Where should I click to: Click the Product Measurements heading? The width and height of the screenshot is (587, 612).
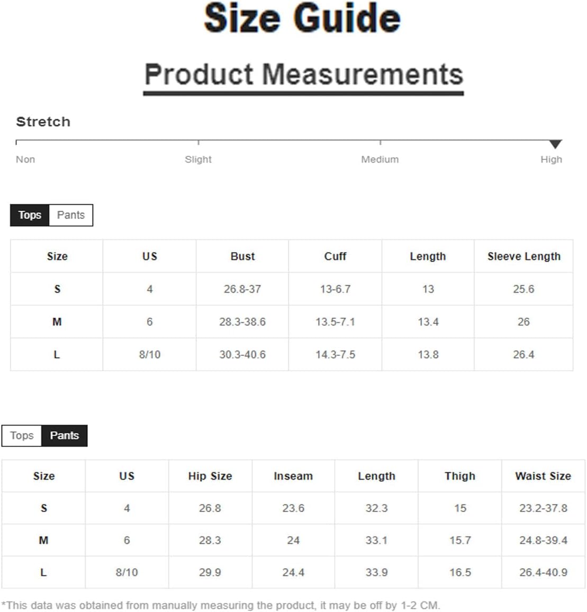point(304,74)
